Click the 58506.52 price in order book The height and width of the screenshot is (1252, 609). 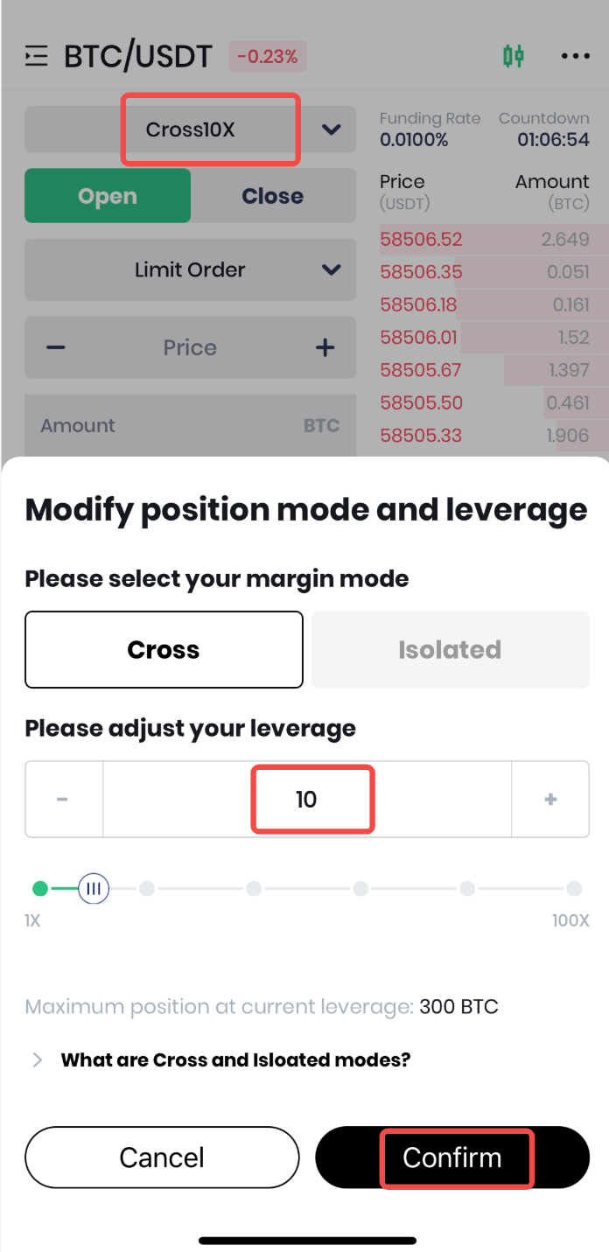click(x=421, y=240)
